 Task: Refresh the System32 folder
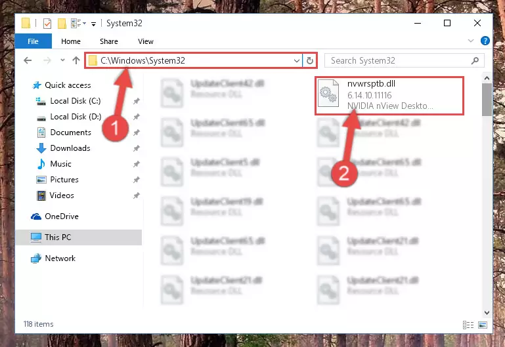pyautogui.click(x=309, y=60)
